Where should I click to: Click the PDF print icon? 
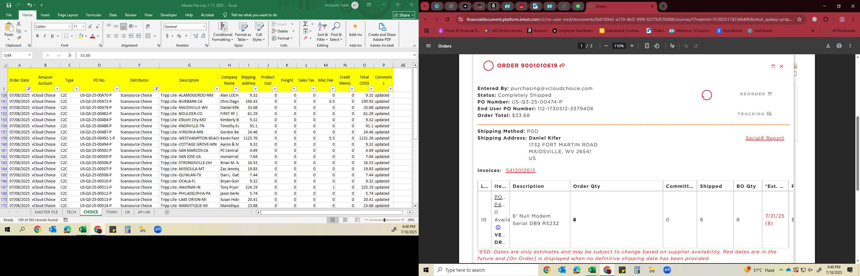(x=839, y=46)
